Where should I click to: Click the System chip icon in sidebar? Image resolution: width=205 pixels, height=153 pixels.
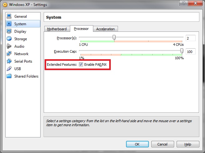[x=9, y=24]
